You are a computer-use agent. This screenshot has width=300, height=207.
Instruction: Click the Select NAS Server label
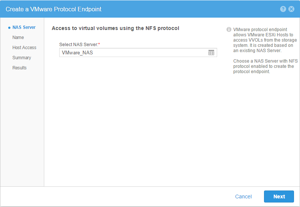[79, 45]
